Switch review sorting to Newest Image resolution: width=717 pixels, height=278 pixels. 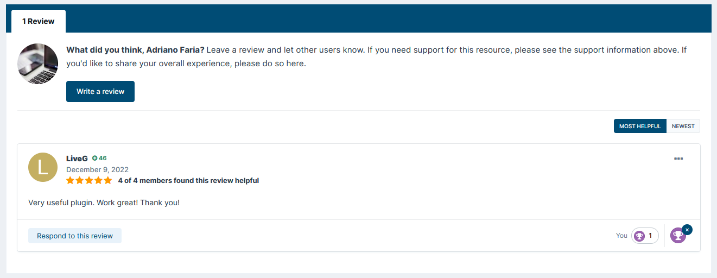683,126
